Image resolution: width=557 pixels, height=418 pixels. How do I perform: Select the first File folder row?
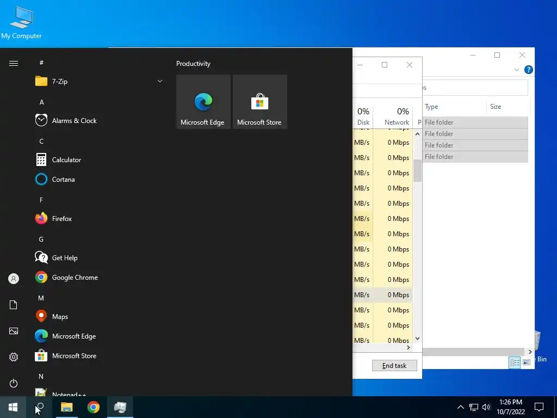[475, 122]
